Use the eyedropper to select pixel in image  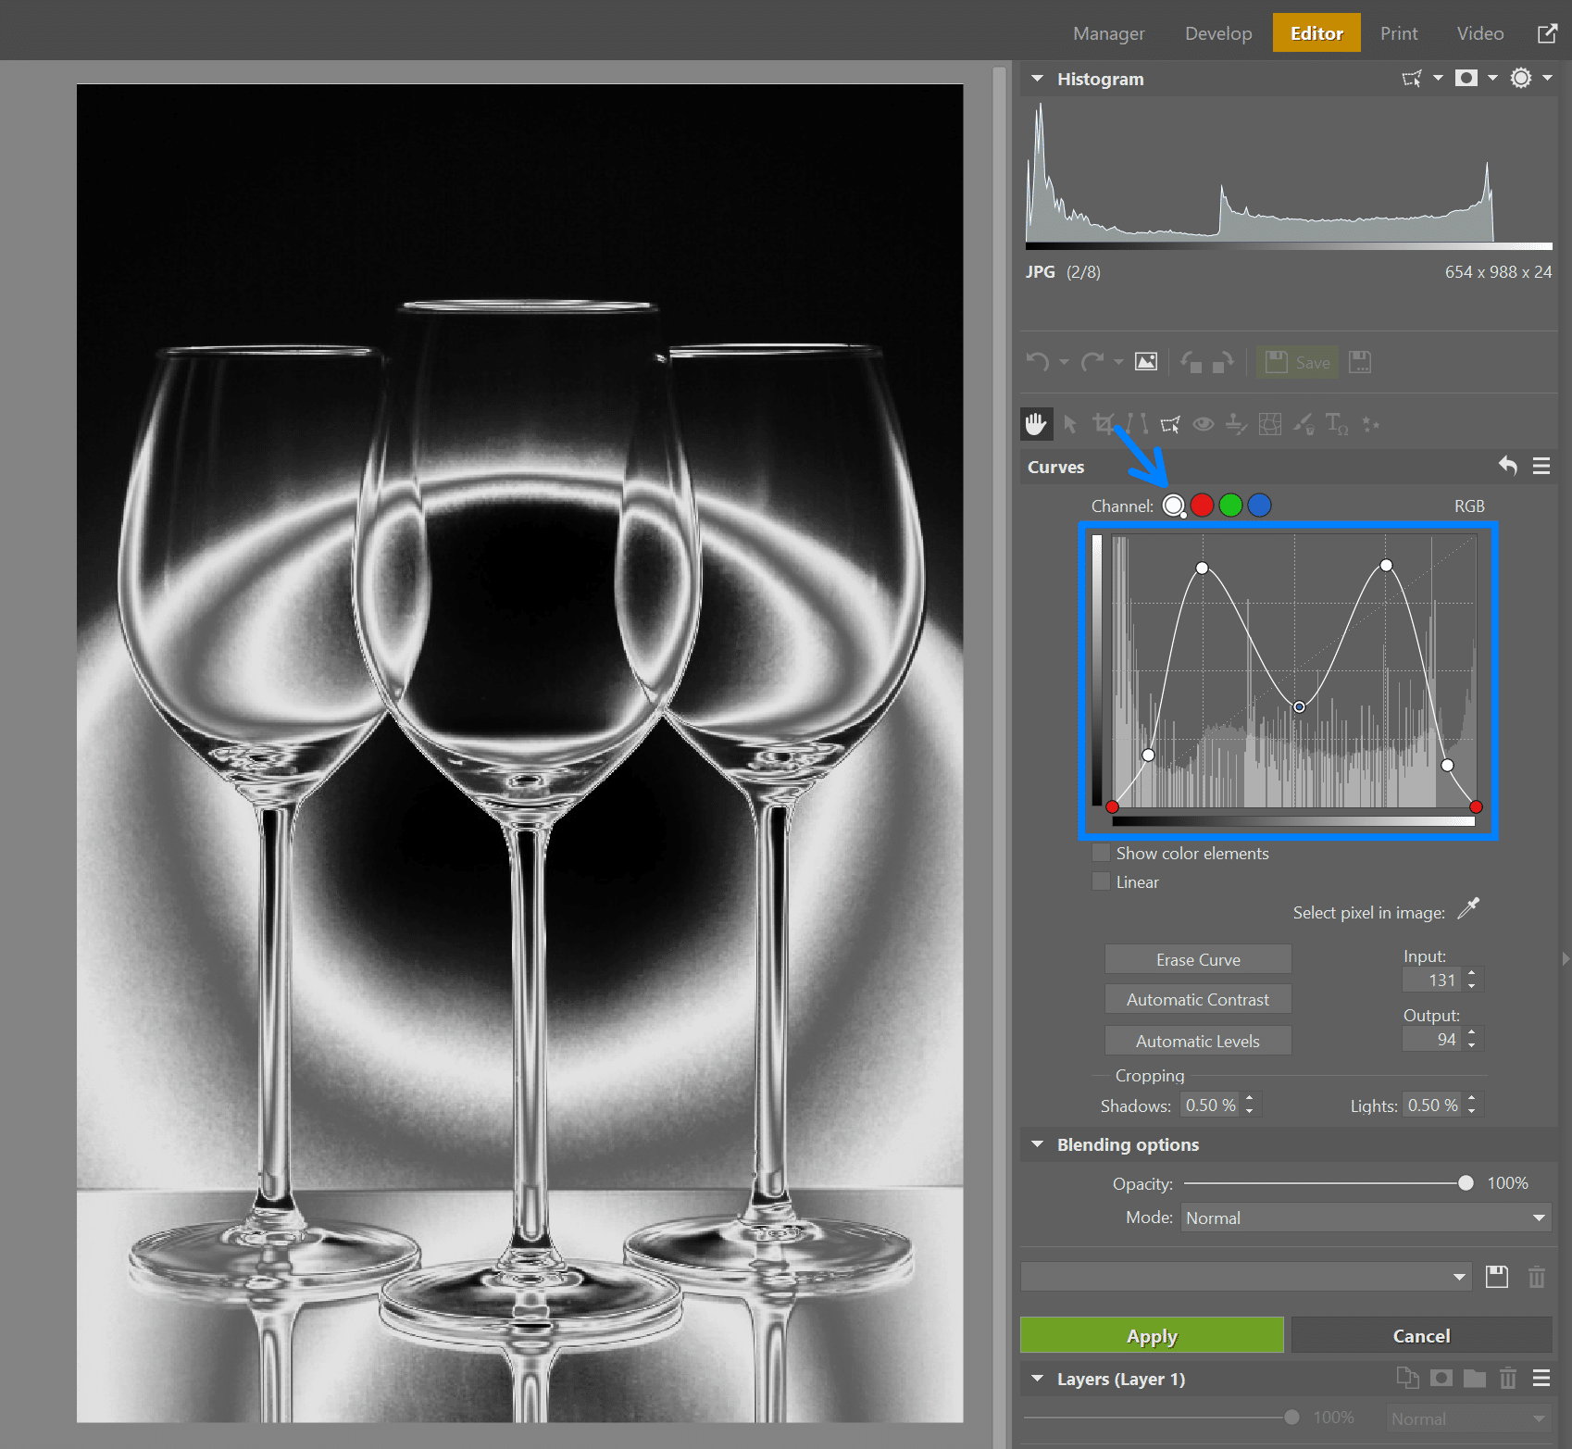point(1469,909)
